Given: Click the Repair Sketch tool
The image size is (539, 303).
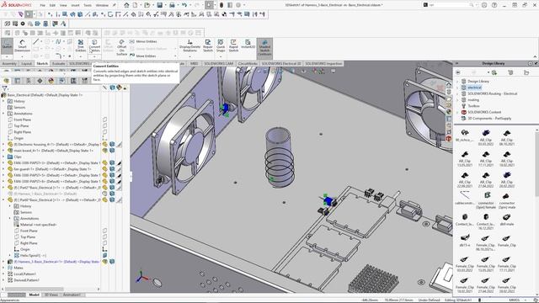Looking at the screenshot, I should tap(208, 45).
